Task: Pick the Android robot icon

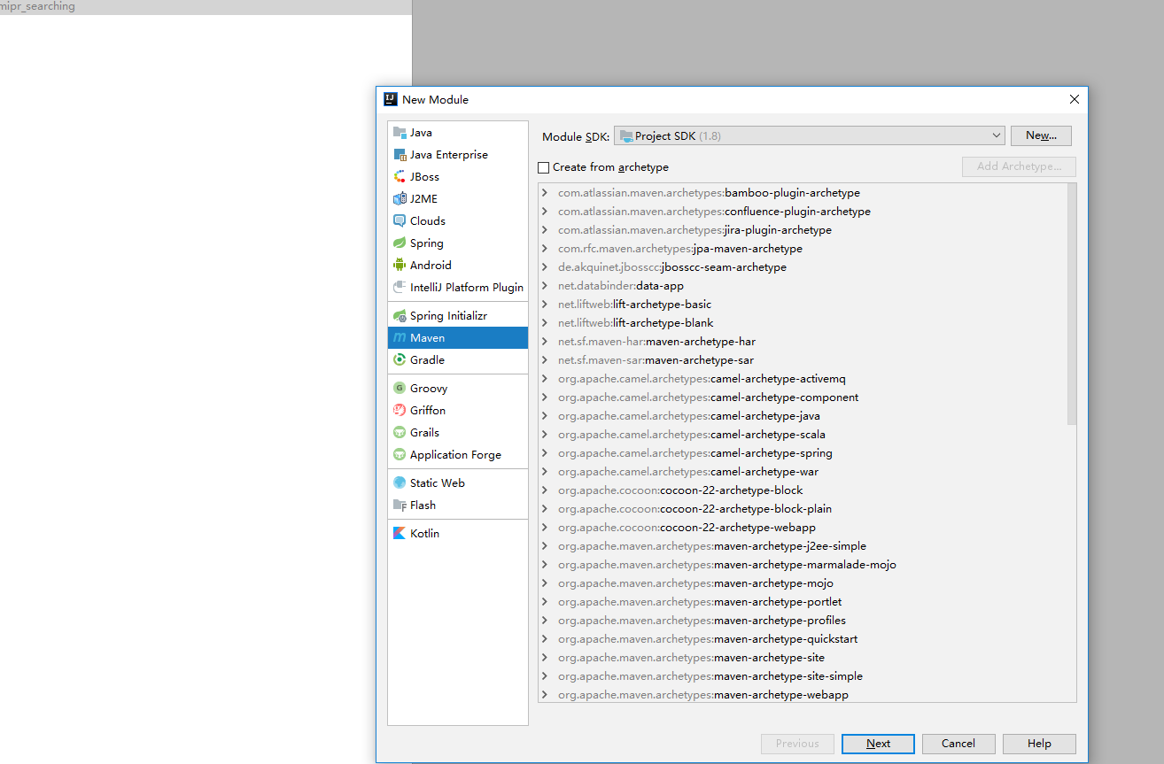Action: (x=400, y=266)
